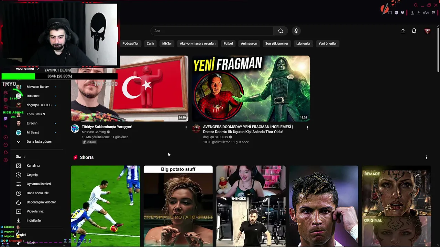This screenshot has width=440, height=247.
Task: Click in the Ara search field
Action: pyautogui.click(x=212, y=31)
